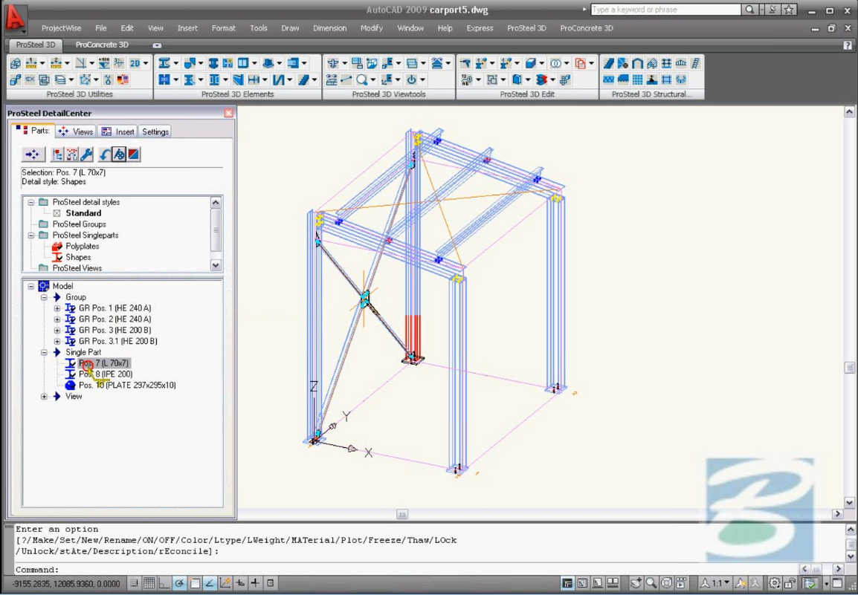The image size is (858, 595).
Task: Click the padlock toolbar lock icon
Action: [790, 583]
